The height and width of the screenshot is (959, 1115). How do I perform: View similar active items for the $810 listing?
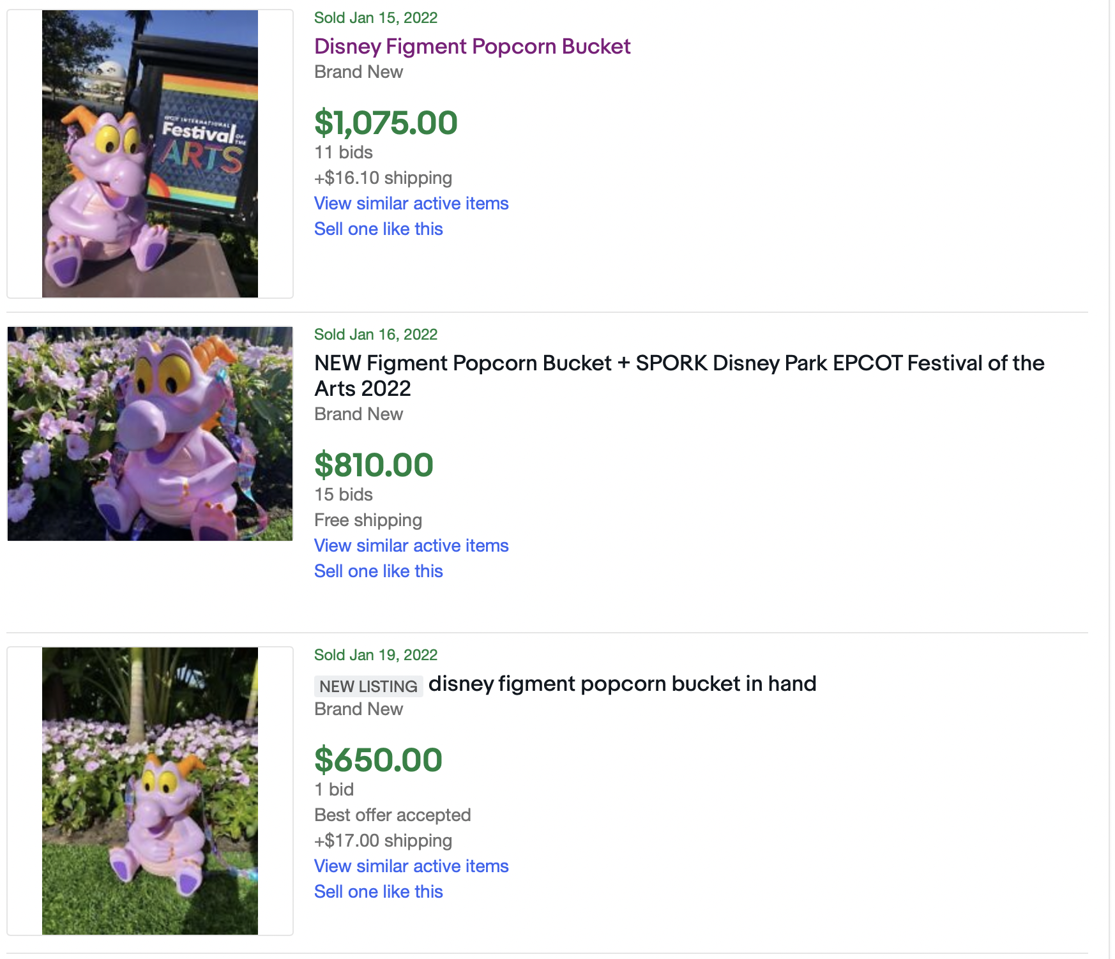411,545
